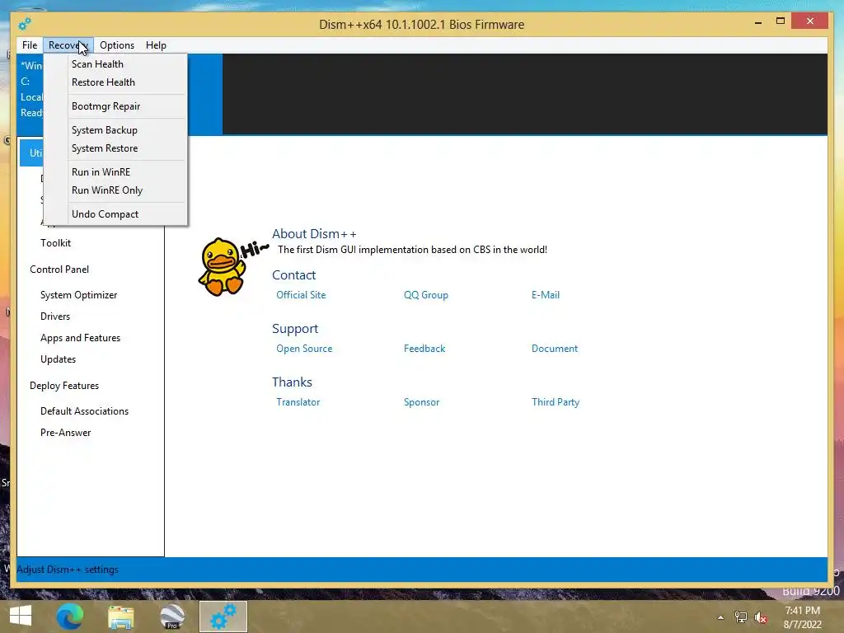Maximize the Dism++ window
The width and height of the screenshot is (844, 633).
tap(780, 21)
